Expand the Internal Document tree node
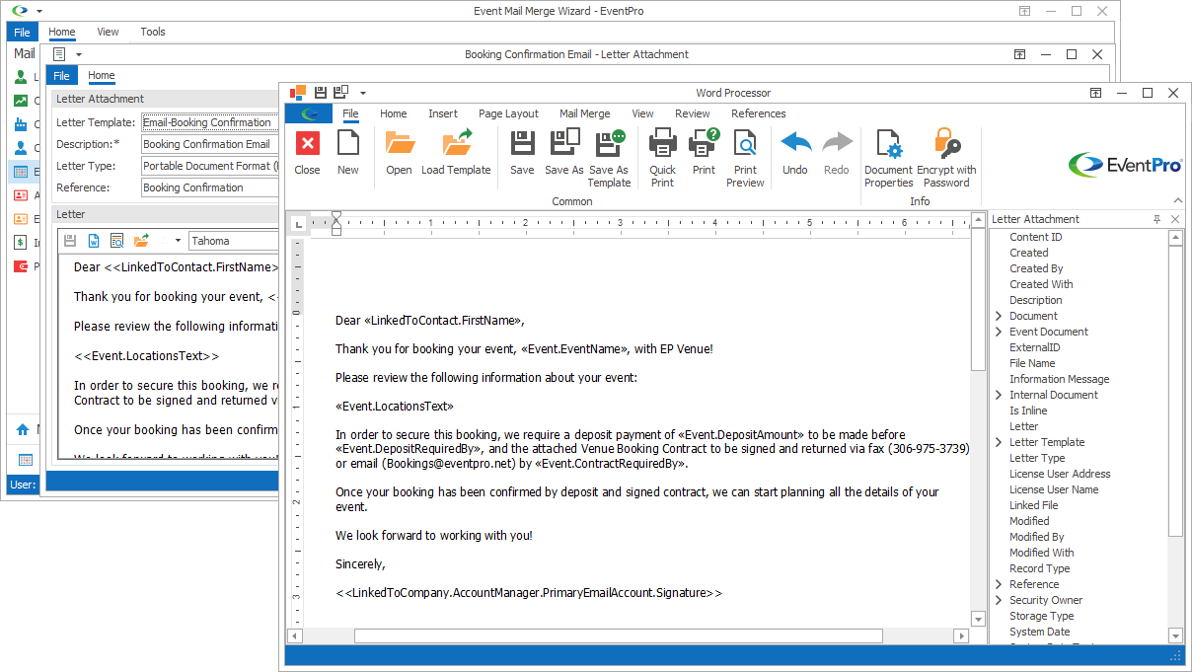 [999, 395]
